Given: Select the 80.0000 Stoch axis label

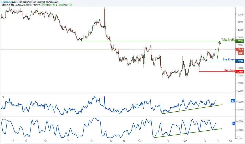Looking at the screenshot, I should 240,121.
